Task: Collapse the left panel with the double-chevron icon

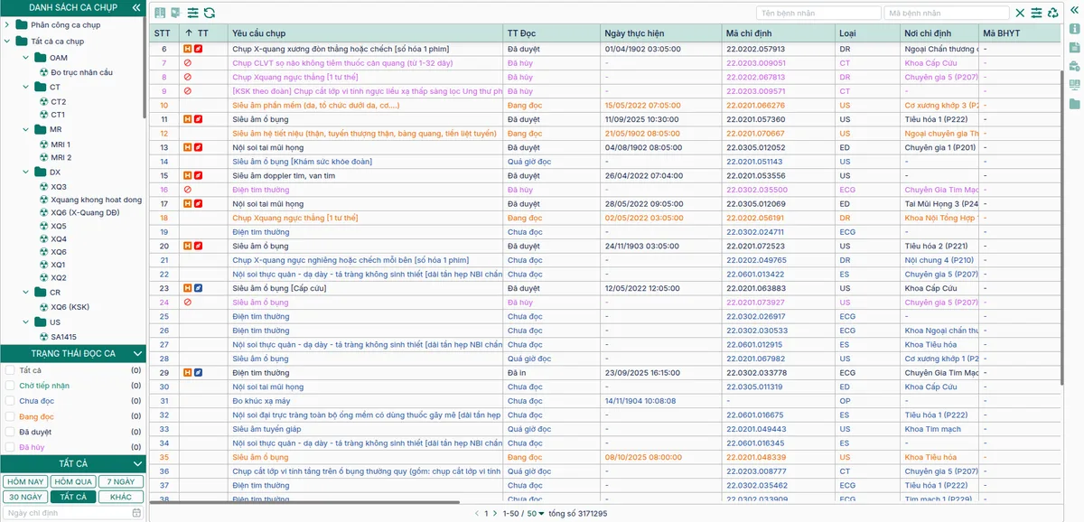Action: pos(137,7)
